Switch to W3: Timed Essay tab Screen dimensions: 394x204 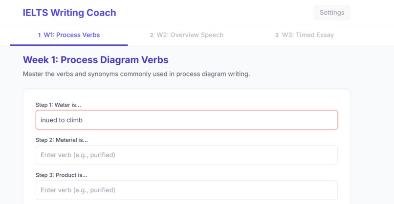(304, 35)
